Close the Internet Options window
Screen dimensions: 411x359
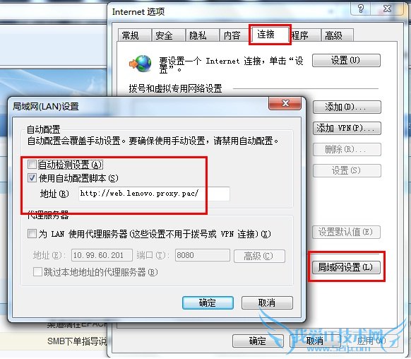pos(387,8)
